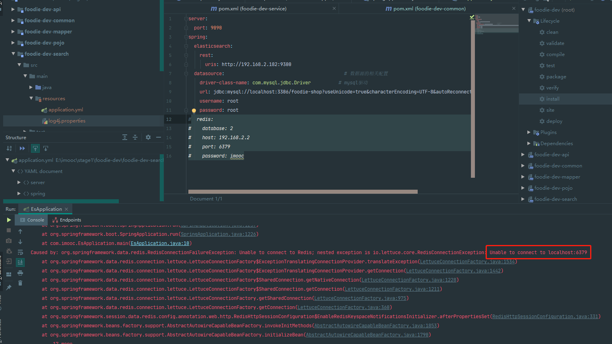Expand all nodes in Structure panel

point(125,137)
